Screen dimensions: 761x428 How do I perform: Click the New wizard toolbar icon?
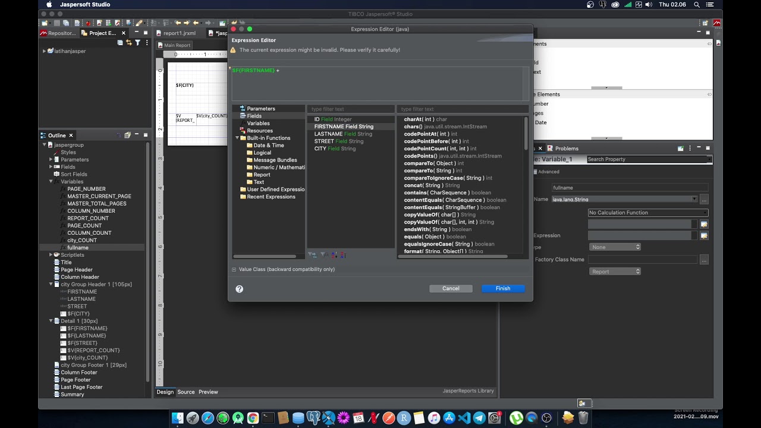point(45,23)
